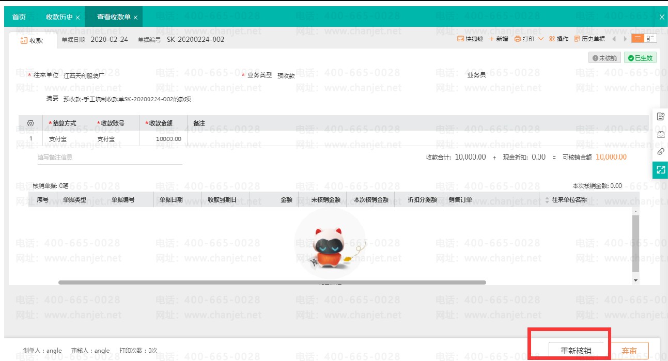Switch to the detailed card view mode
Image resolution: width=668 pixels, height=361 pixels.
point(650,39)
